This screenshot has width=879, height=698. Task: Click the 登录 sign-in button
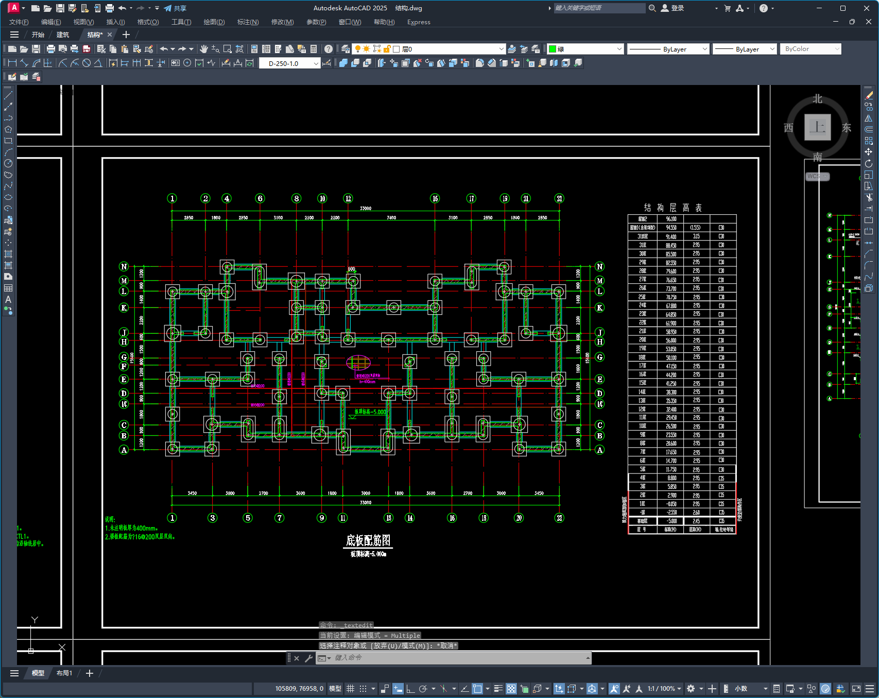coord(673,8)
